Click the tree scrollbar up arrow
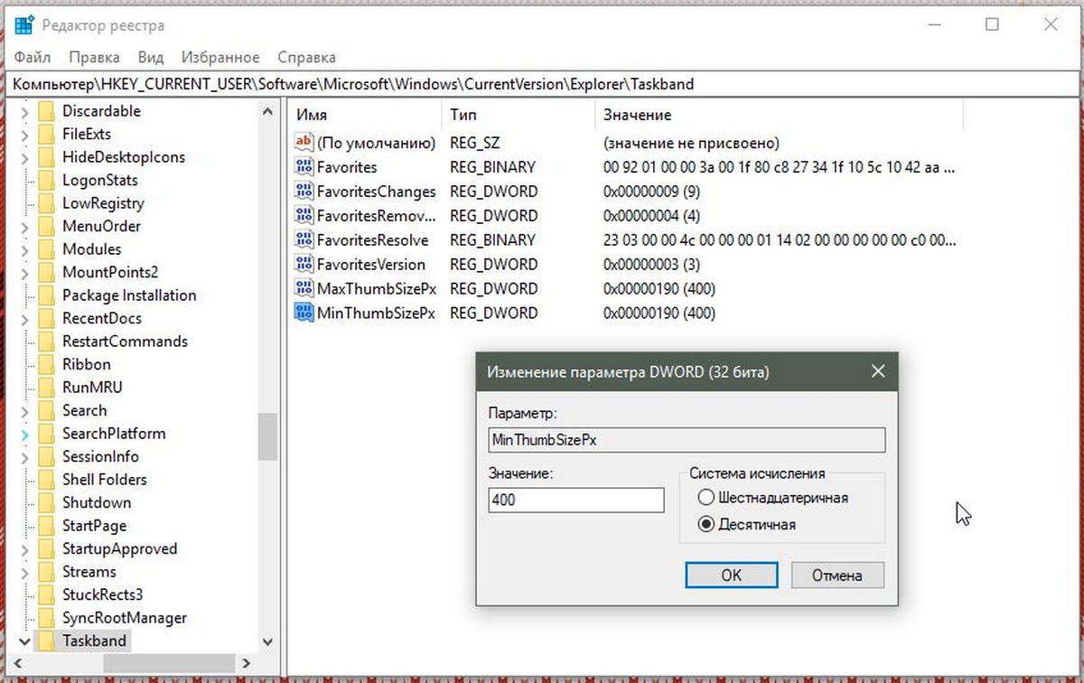1084x683 pixels. (x=267, y=111)
